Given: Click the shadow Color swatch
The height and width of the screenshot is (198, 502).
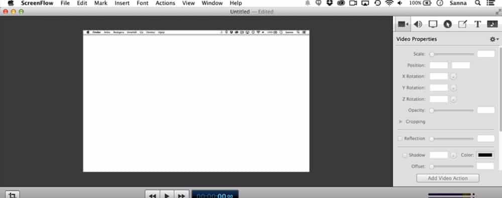Looking at the screenshot, I should 485,155.
